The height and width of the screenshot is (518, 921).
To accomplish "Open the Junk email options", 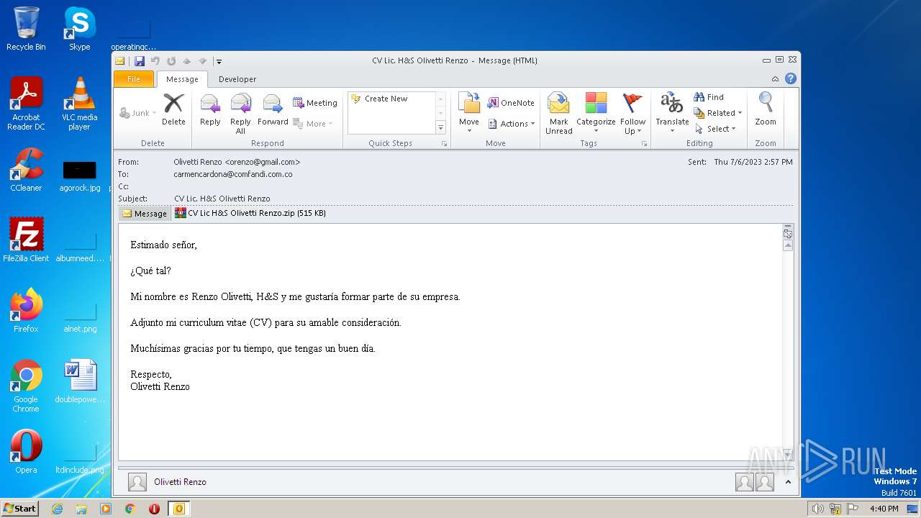I will coord(137,113).
